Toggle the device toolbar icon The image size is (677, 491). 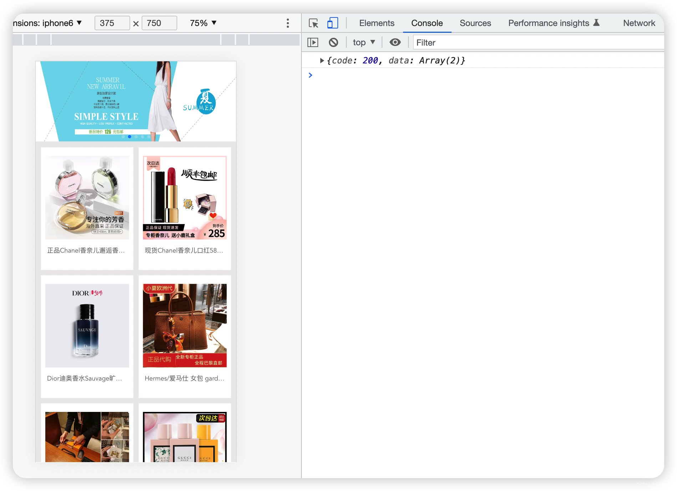point(332,23)
